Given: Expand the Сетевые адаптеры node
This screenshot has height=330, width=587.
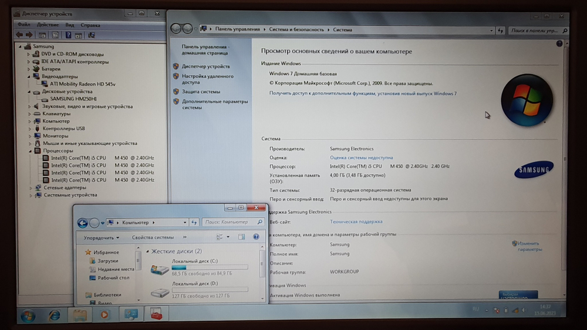Looking at the screenshot, I should [x=31, y=188].
